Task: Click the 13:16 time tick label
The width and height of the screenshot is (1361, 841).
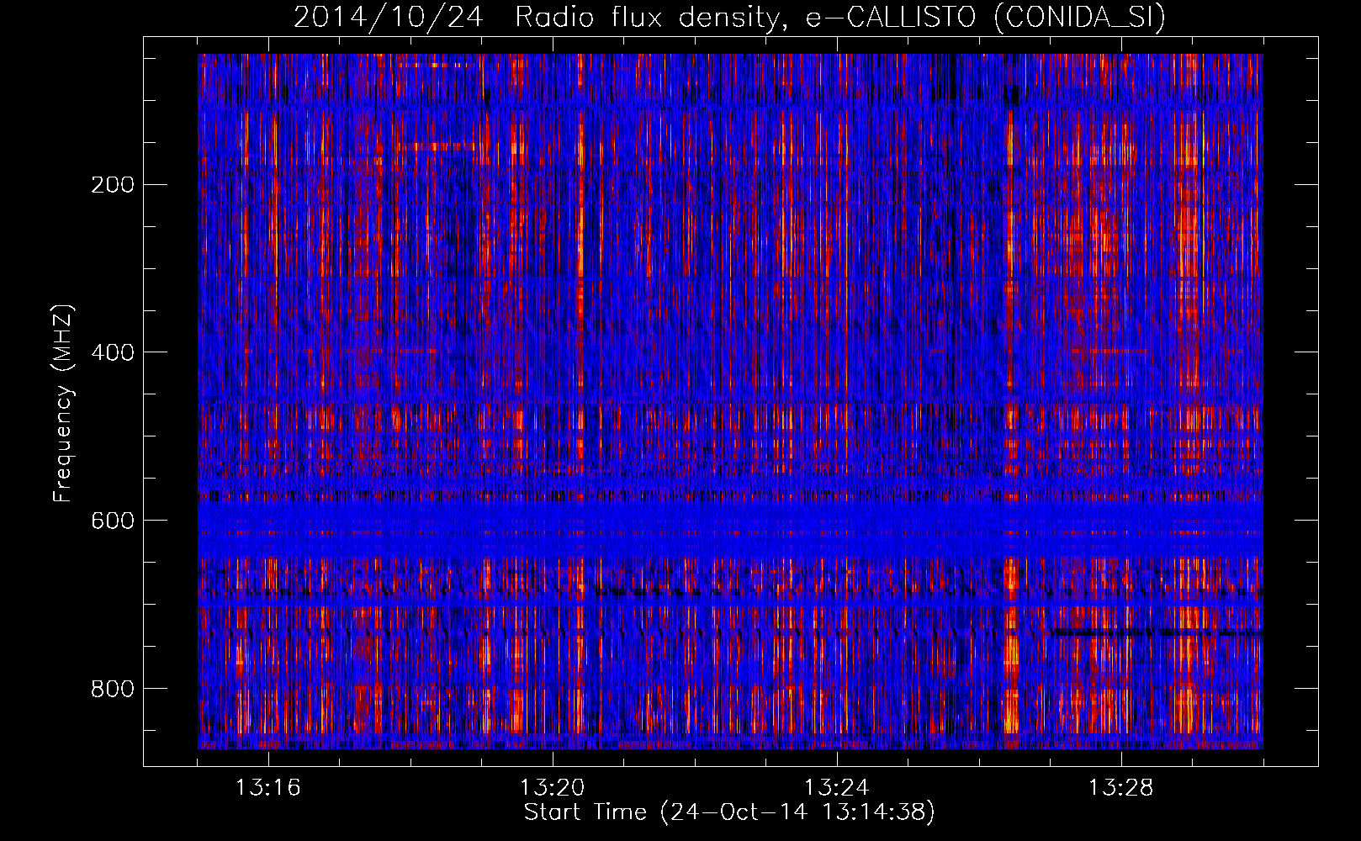Action: [x=267, y=787]
